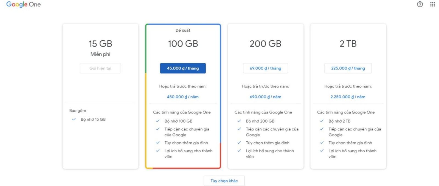The image size is (439, 186).
Task: Open the Google apps grid icon
Action: [x=432, y=4]
